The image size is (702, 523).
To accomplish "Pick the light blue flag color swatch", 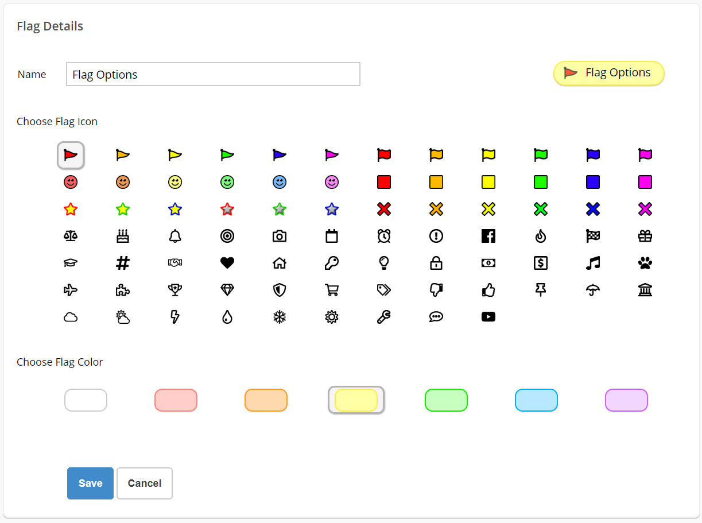I will tap(537, 400).
